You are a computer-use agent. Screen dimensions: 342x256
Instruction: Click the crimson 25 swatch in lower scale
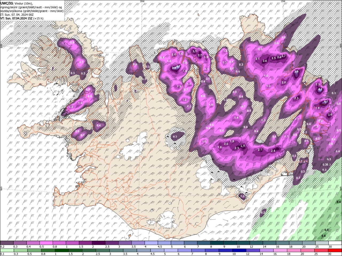tap(321, 250)
